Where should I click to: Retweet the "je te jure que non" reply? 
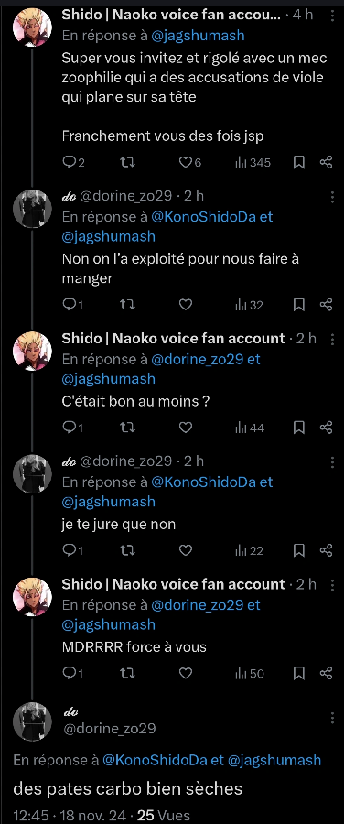click(127, 550)
